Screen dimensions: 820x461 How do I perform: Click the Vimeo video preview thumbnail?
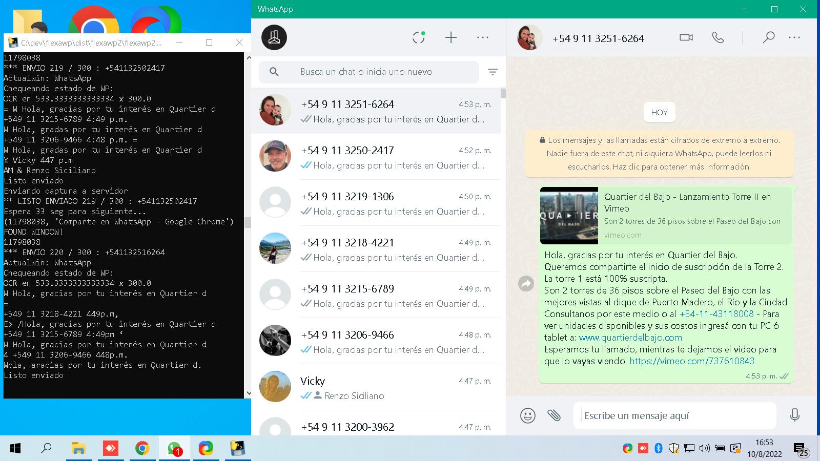(569, 216)
